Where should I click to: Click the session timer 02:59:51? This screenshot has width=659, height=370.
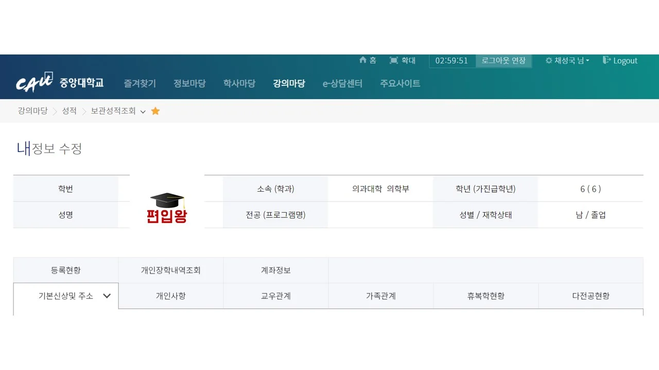(x=452, y=61)
